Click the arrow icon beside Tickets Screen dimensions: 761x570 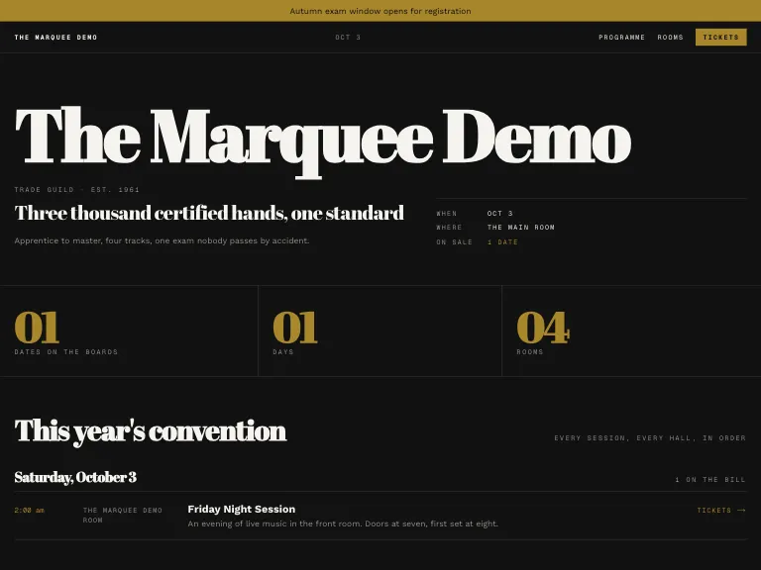click(741, 510)
